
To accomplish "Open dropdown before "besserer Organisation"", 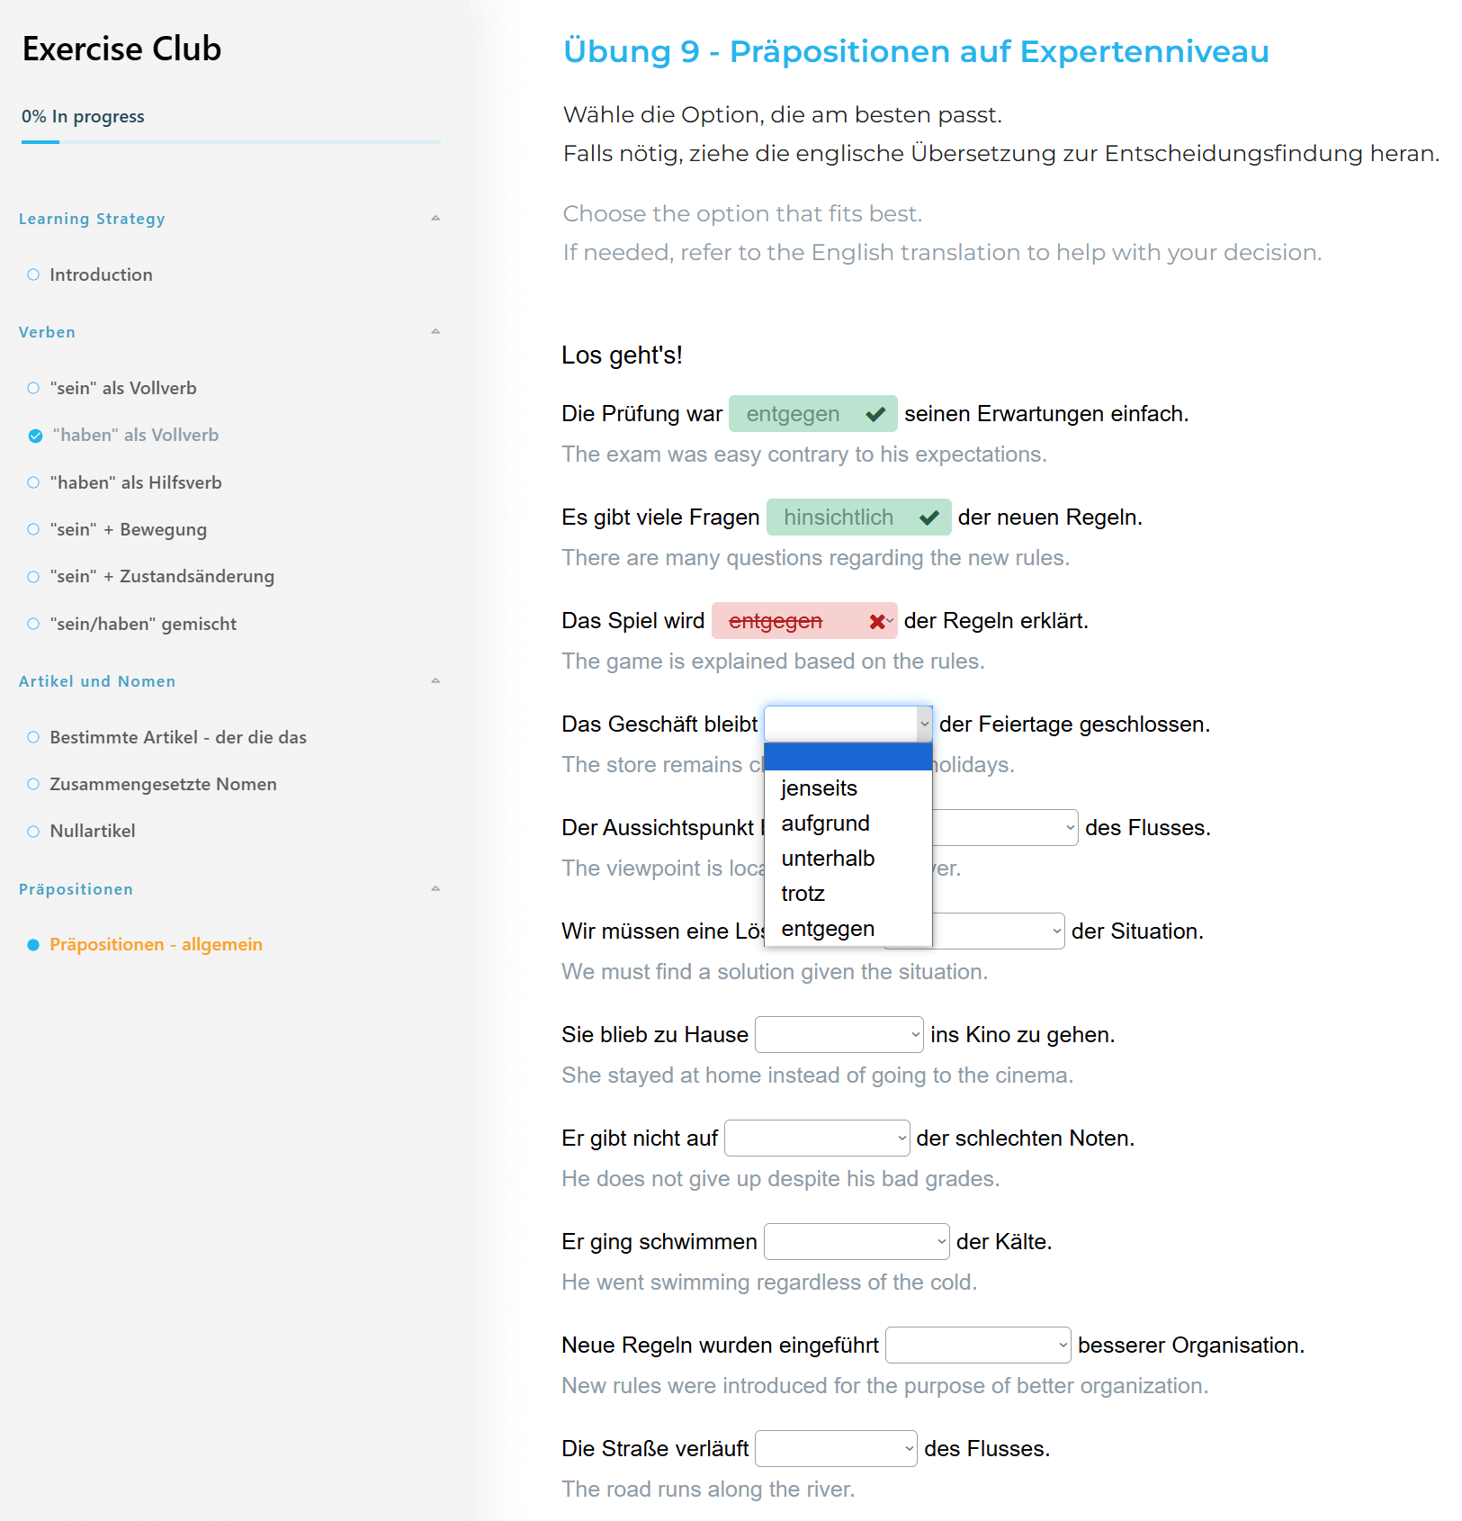I will tap(977, 1345).
